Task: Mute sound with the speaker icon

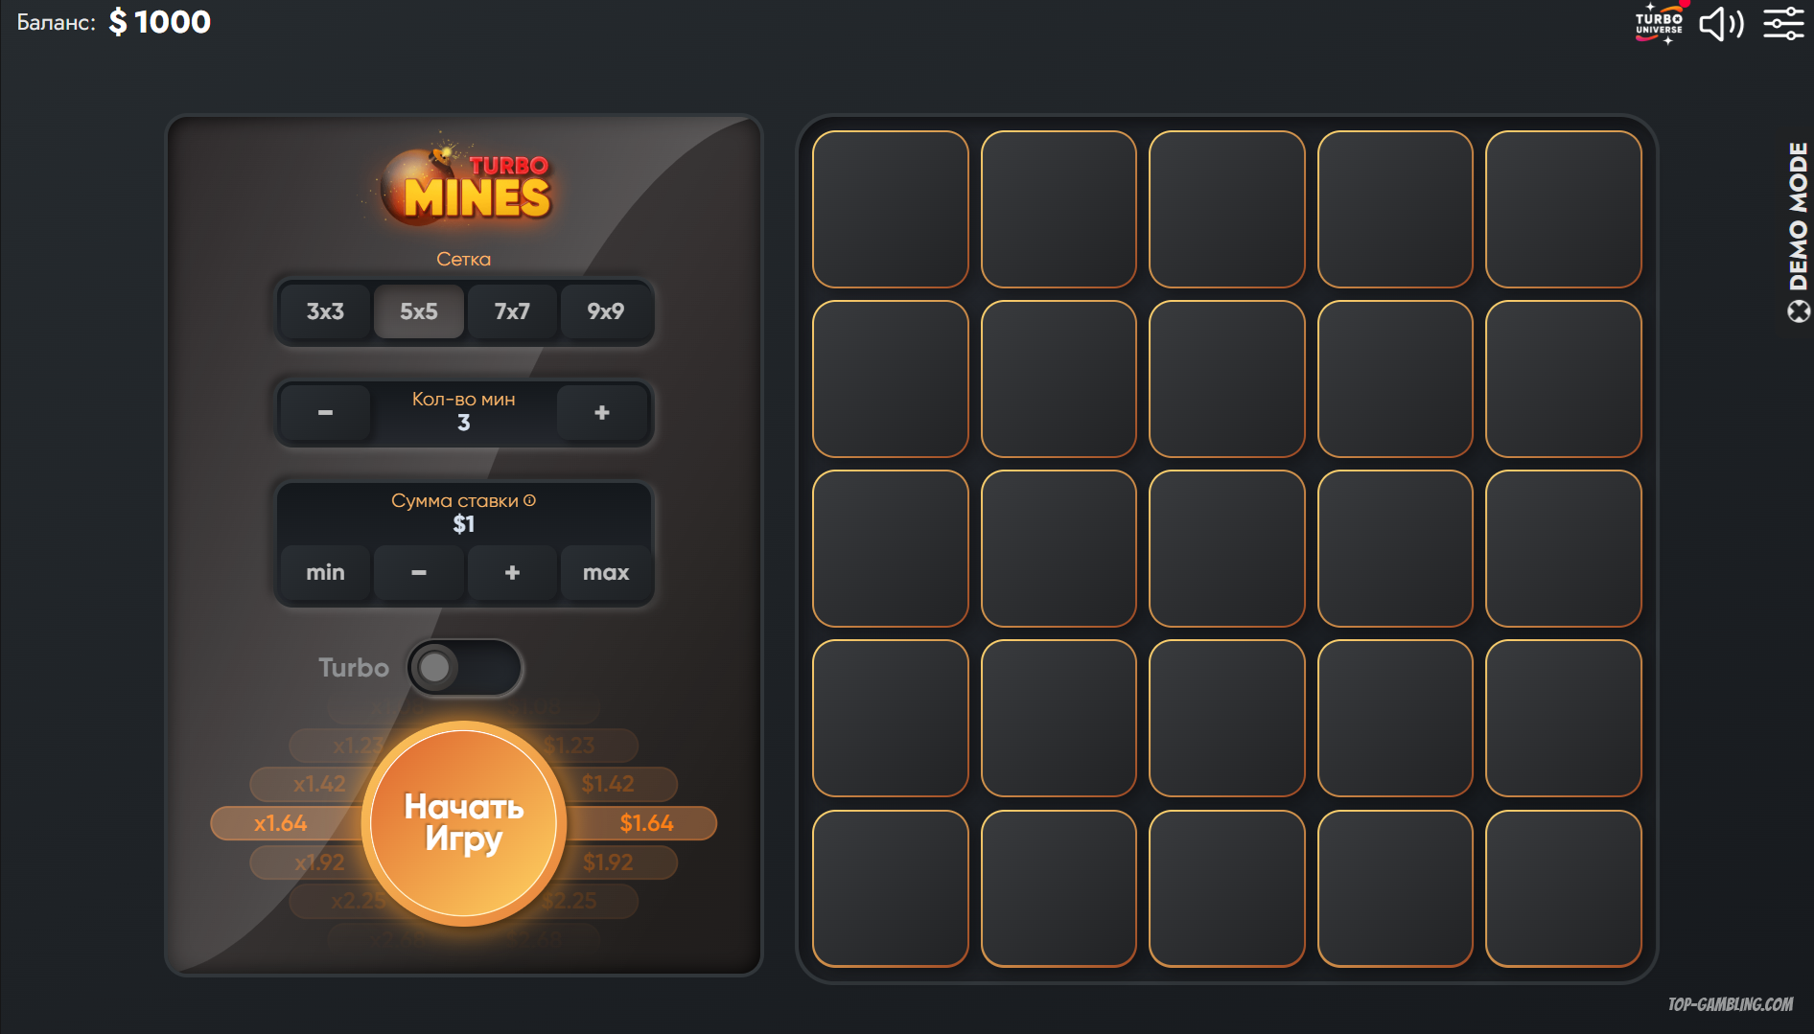Action: tap(1721, 23)
